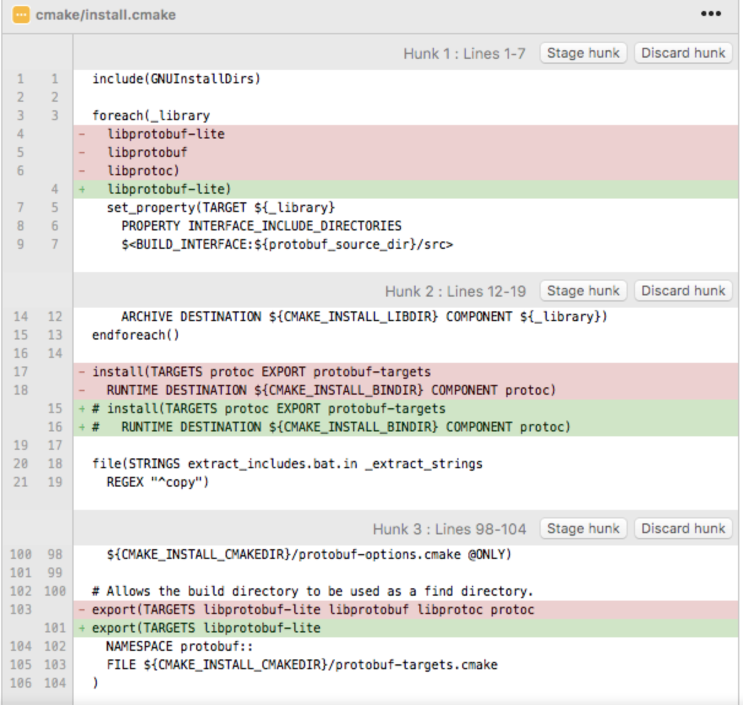Viewport: 743px width, 706px height.
Task: Select the ARCHIVE DESTINATION line
Action: point(405,317)
